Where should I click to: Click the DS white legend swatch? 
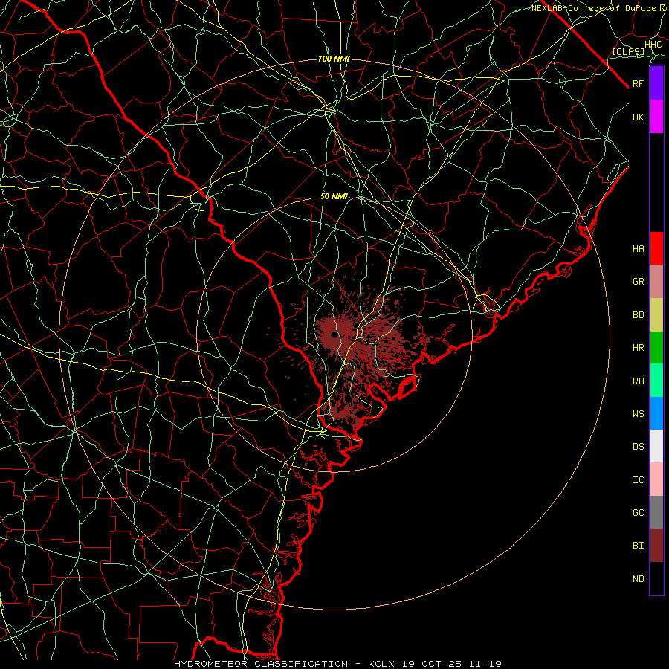point(656,446)
